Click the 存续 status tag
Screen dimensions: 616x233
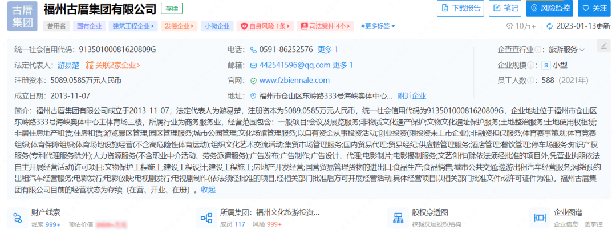pos(172,8)
